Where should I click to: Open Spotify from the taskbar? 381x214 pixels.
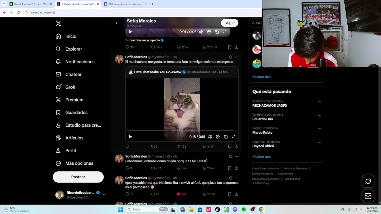click(244, 210)
